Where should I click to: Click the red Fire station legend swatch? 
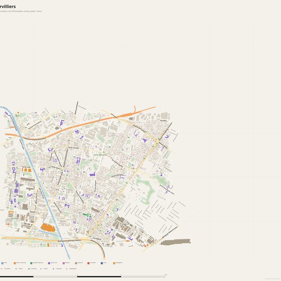89,263
